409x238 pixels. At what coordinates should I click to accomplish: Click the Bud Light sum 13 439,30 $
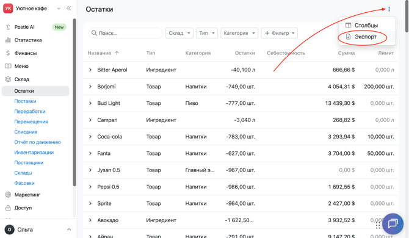click(x=339, y=103)
